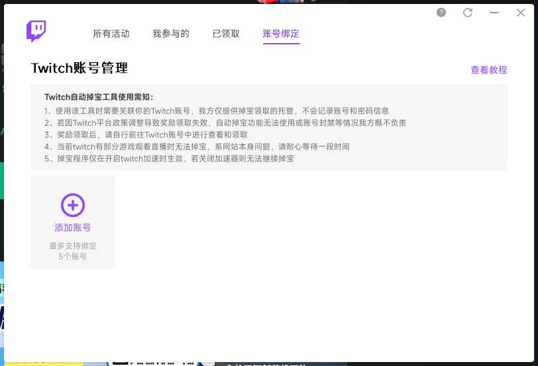The image size is (538, 366).
Task: Click notice line 1 about 关联你的Twitch账号
Action: point(217,111)
